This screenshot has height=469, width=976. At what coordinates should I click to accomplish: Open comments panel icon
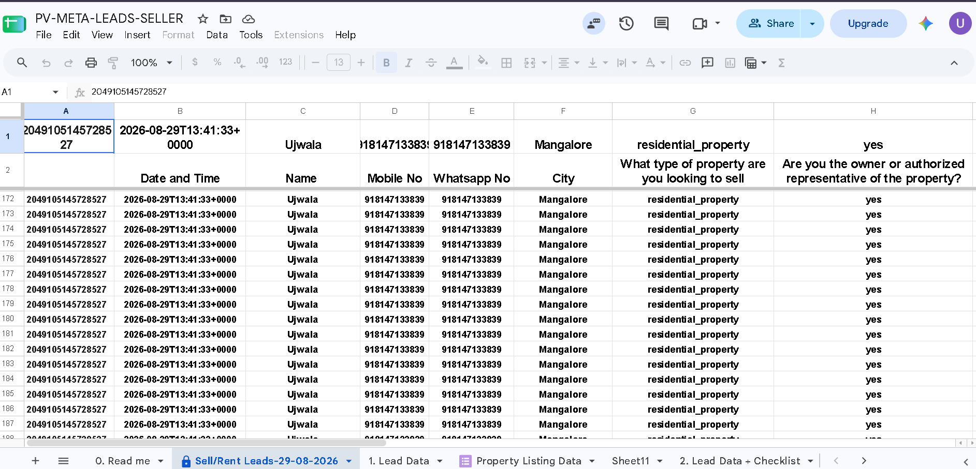(x=661, y=23)
